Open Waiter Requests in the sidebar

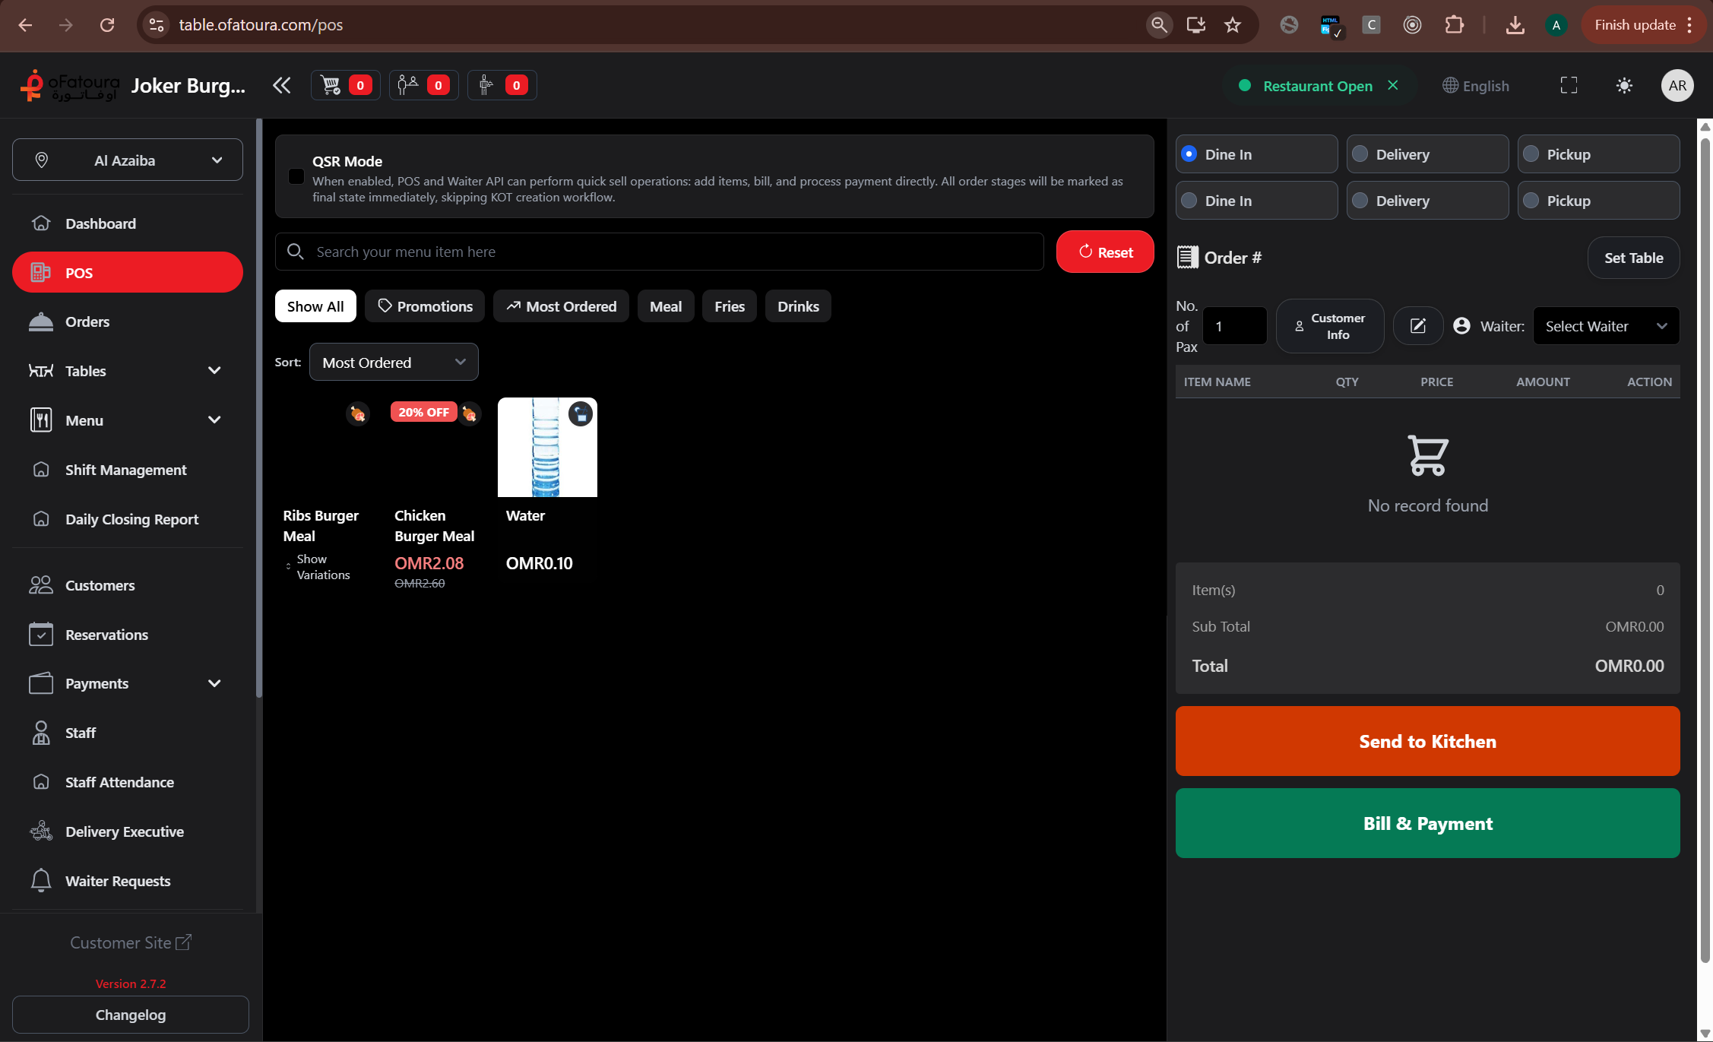[x=118, y=880]
